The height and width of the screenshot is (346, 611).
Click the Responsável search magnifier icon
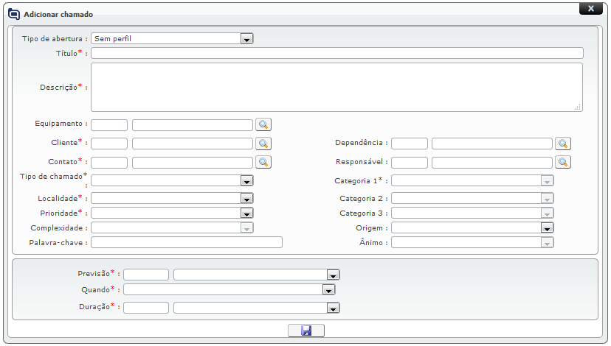pos(563,162)
